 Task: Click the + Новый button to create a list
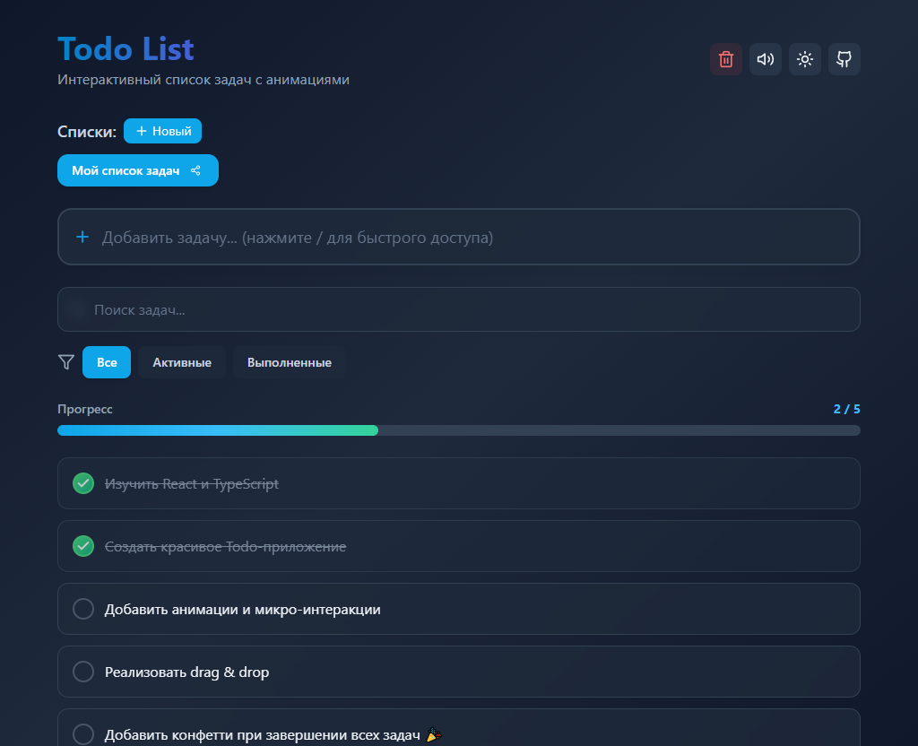162,130
